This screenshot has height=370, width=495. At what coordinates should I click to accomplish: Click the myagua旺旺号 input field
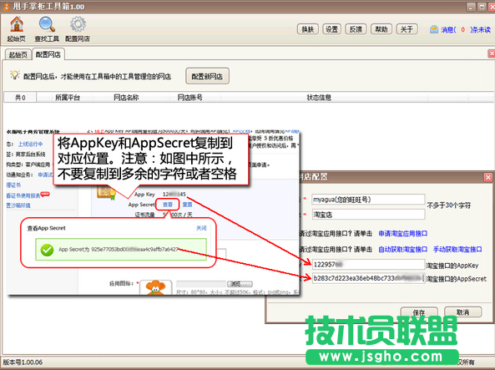[x=368, y=200]
